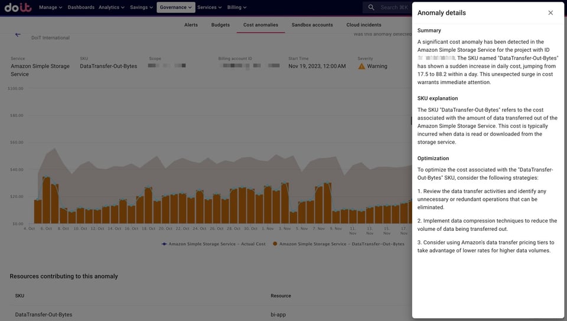This screenshot has height=321, width=567.
Task: Select the bi-app resource cell
Action: [x=278, y=315]
